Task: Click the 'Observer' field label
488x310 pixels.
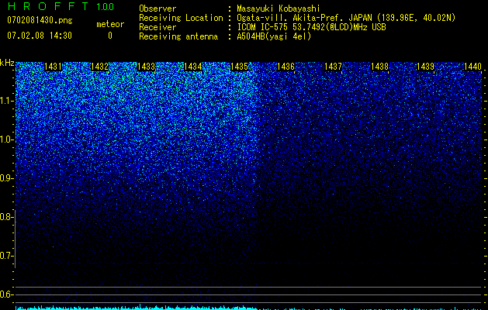Action: click(x=157, y=9)
